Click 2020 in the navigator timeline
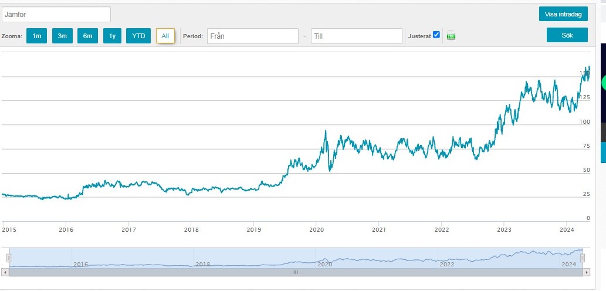 324,265
